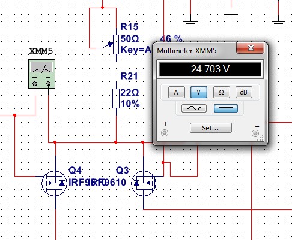Select voltmeter mode V in multimeter

coord(199,92)
